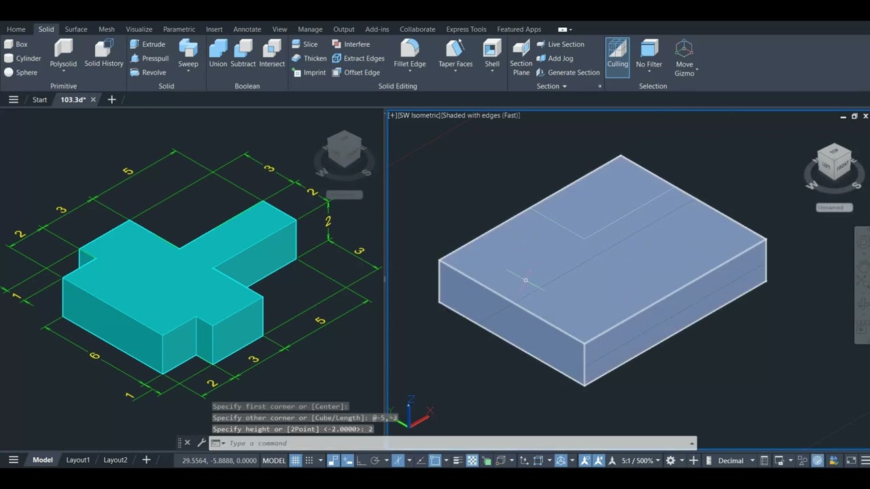
Task: Activate the Revolve tool
Action: pos(148,73)
